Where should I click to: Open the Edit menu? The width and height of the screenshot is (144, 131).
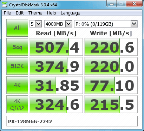coord(20,13)
